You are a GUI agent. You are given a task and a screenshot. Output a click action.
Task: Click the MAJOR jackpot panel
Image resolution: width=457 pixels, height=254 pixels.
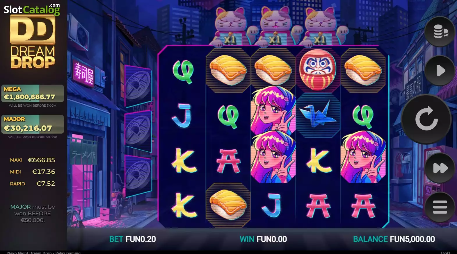(x=33, y=124)
